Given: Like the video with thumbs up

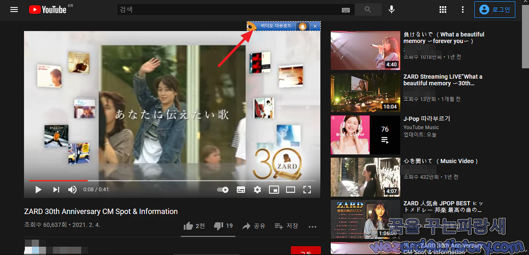Looking at the screenshot, I should click(x=194, y=226).
